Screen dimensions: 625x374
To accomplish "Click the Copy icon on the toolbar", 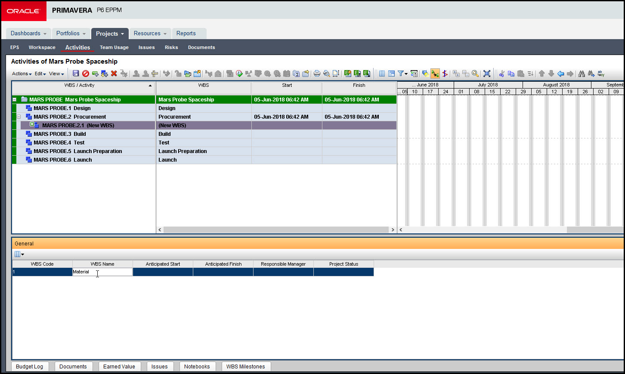I will tap(511, 74).
